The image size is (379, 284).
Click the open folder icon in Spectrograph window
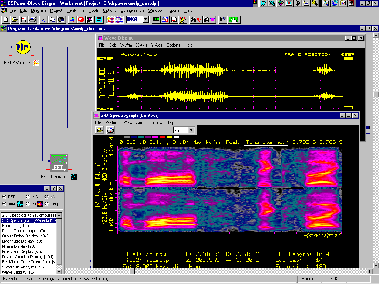pos(100,130)
